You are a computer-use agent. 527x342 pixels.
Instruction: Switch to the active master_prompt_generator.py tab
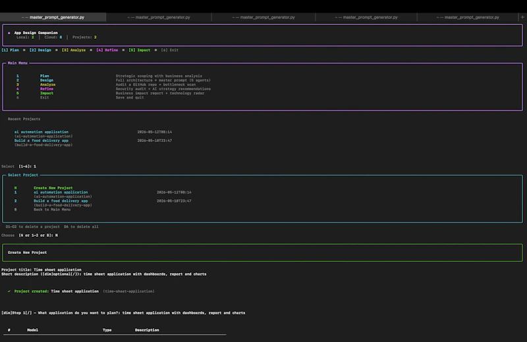[53, 17]
